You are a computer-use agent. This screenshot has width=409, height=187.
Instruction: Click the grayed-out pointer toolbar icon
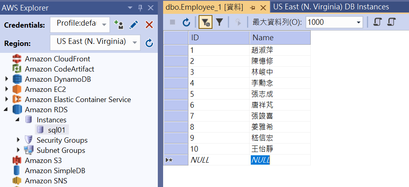click(x=238, y=22)
